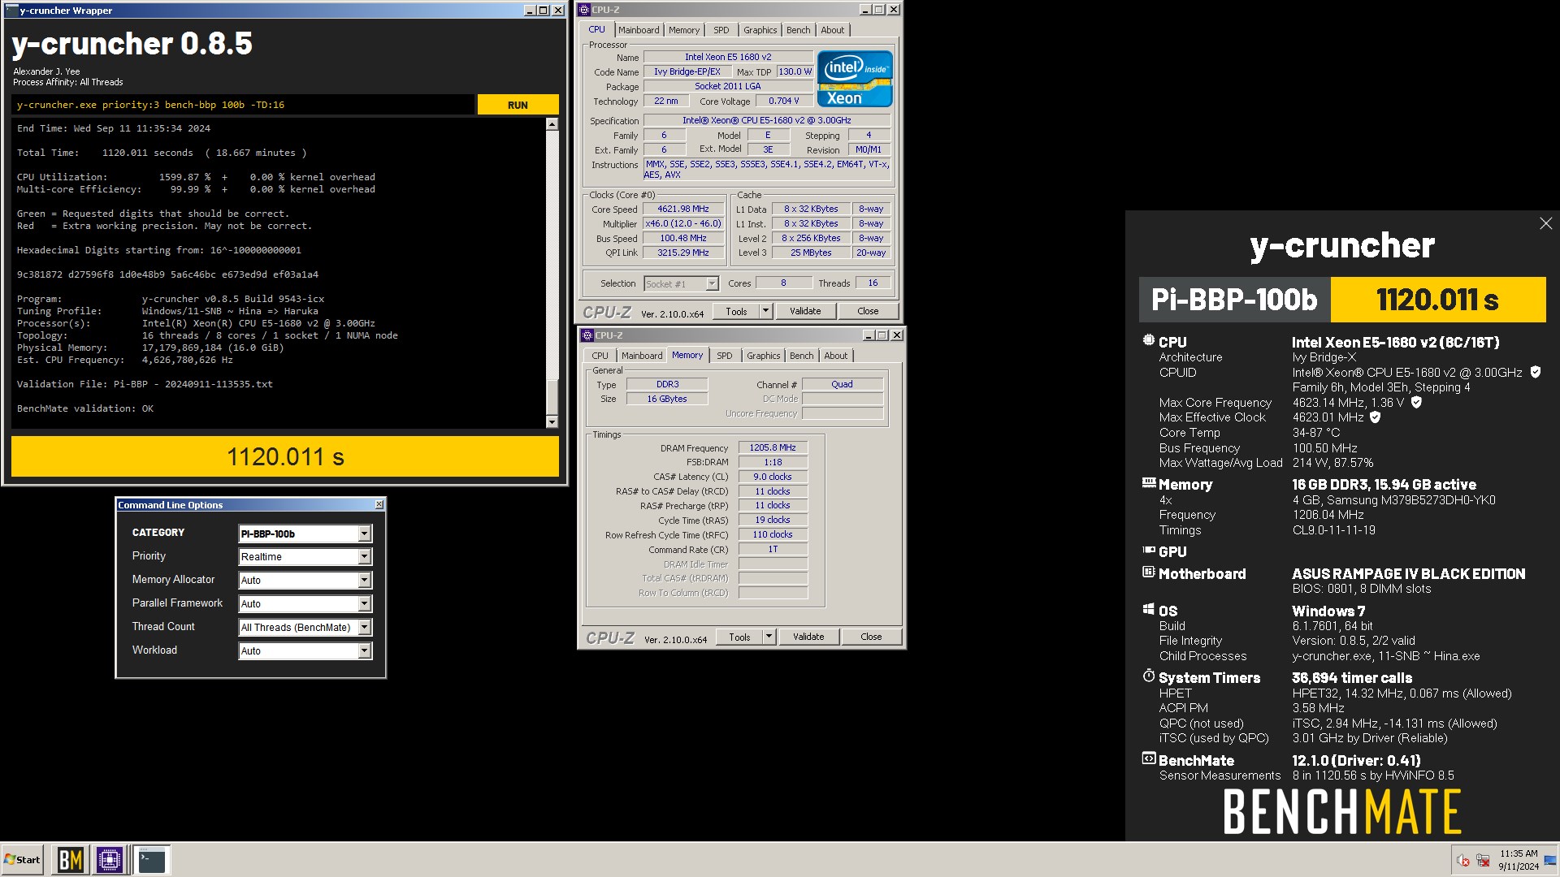Click the Intel Xeon inside logo
1560x877 pixels.
coord(855,79)
